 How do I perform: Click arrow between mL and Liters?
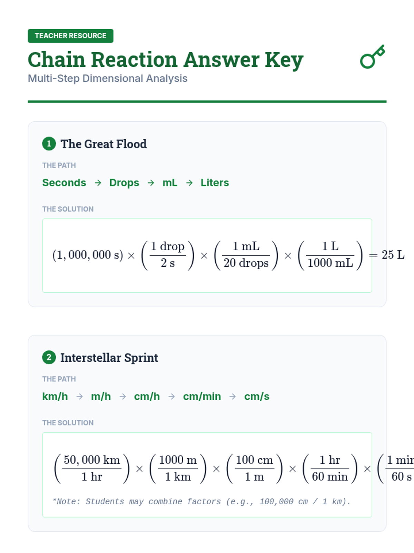pos(189,182)
